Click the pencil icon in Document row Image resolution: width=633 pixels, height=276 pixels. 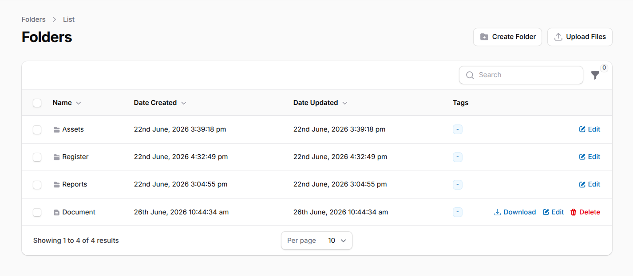coord(546,212)
